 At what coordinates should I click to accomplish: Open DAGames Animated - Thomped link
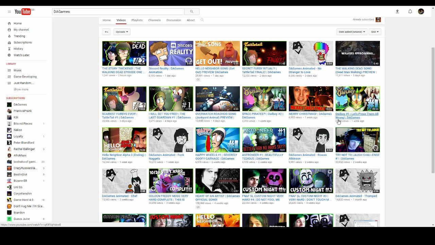(356, 196)
